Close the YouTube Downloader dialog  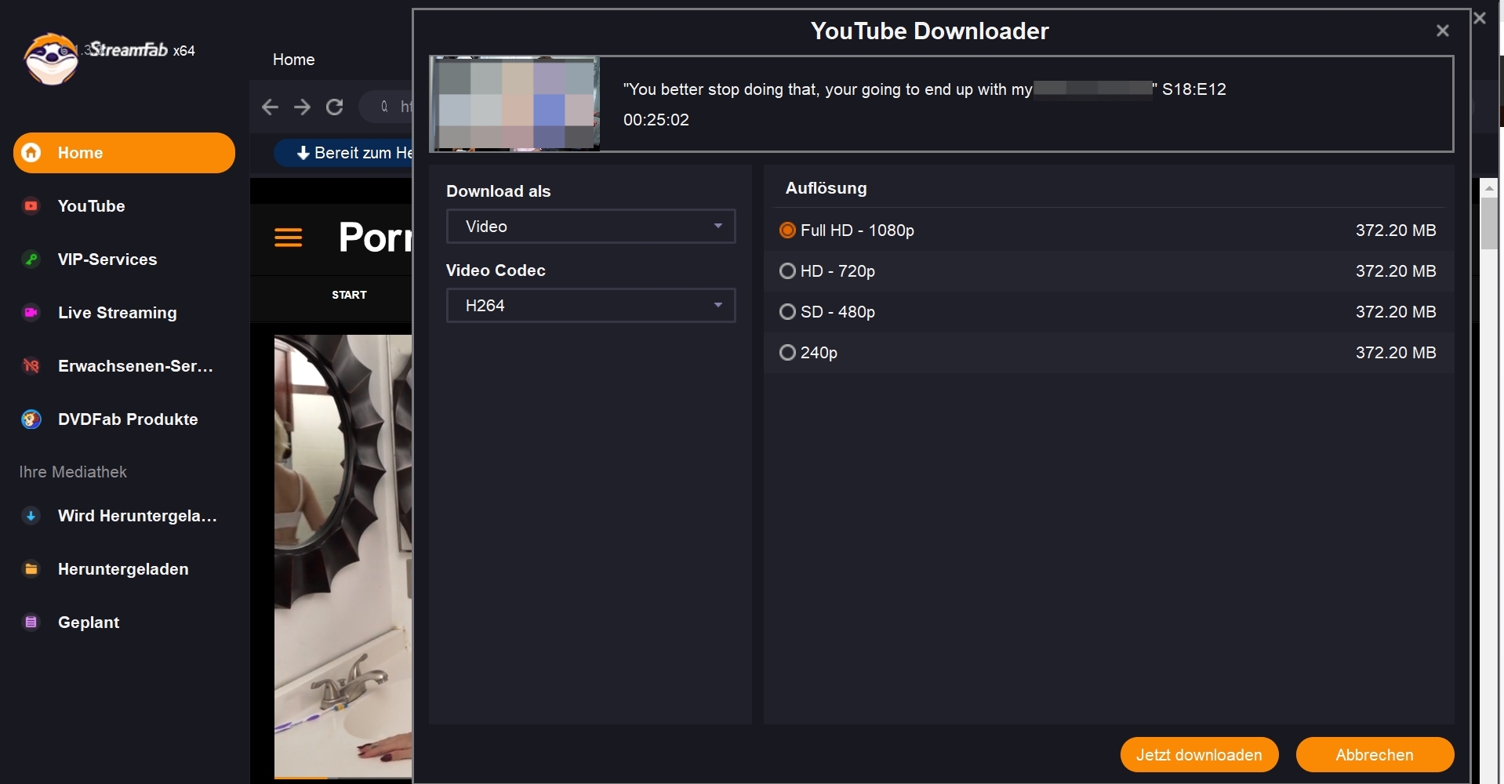[x=1442, y=31]
